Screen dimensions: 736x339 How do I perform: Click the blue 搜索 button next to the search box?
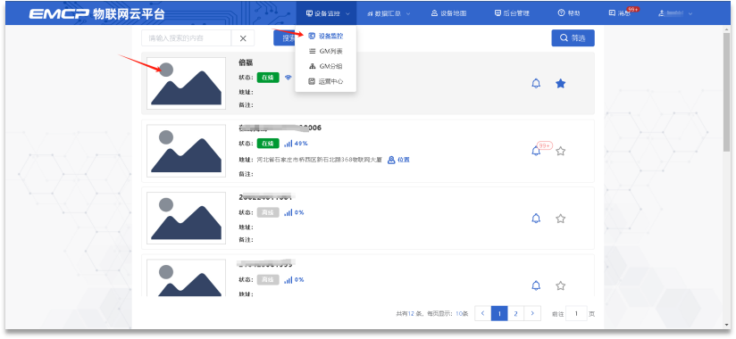(x=284, y=38)
